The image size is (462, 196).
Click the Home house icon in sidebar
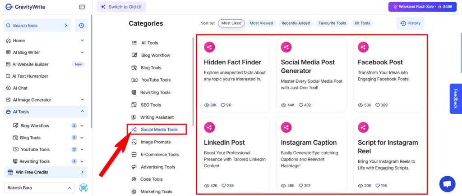(x=8, y=40)
